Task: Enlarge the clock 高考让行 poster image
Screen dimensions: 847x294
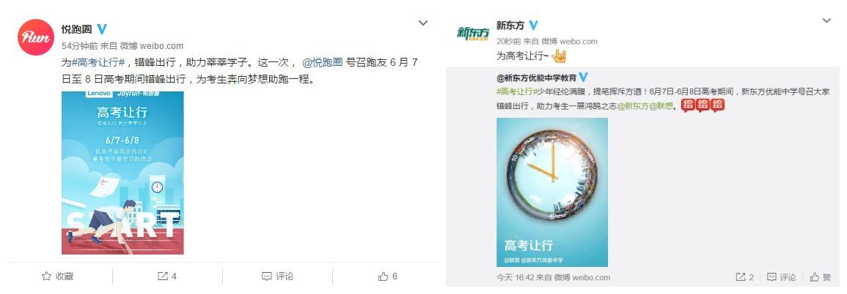Action: pos(552,192)
